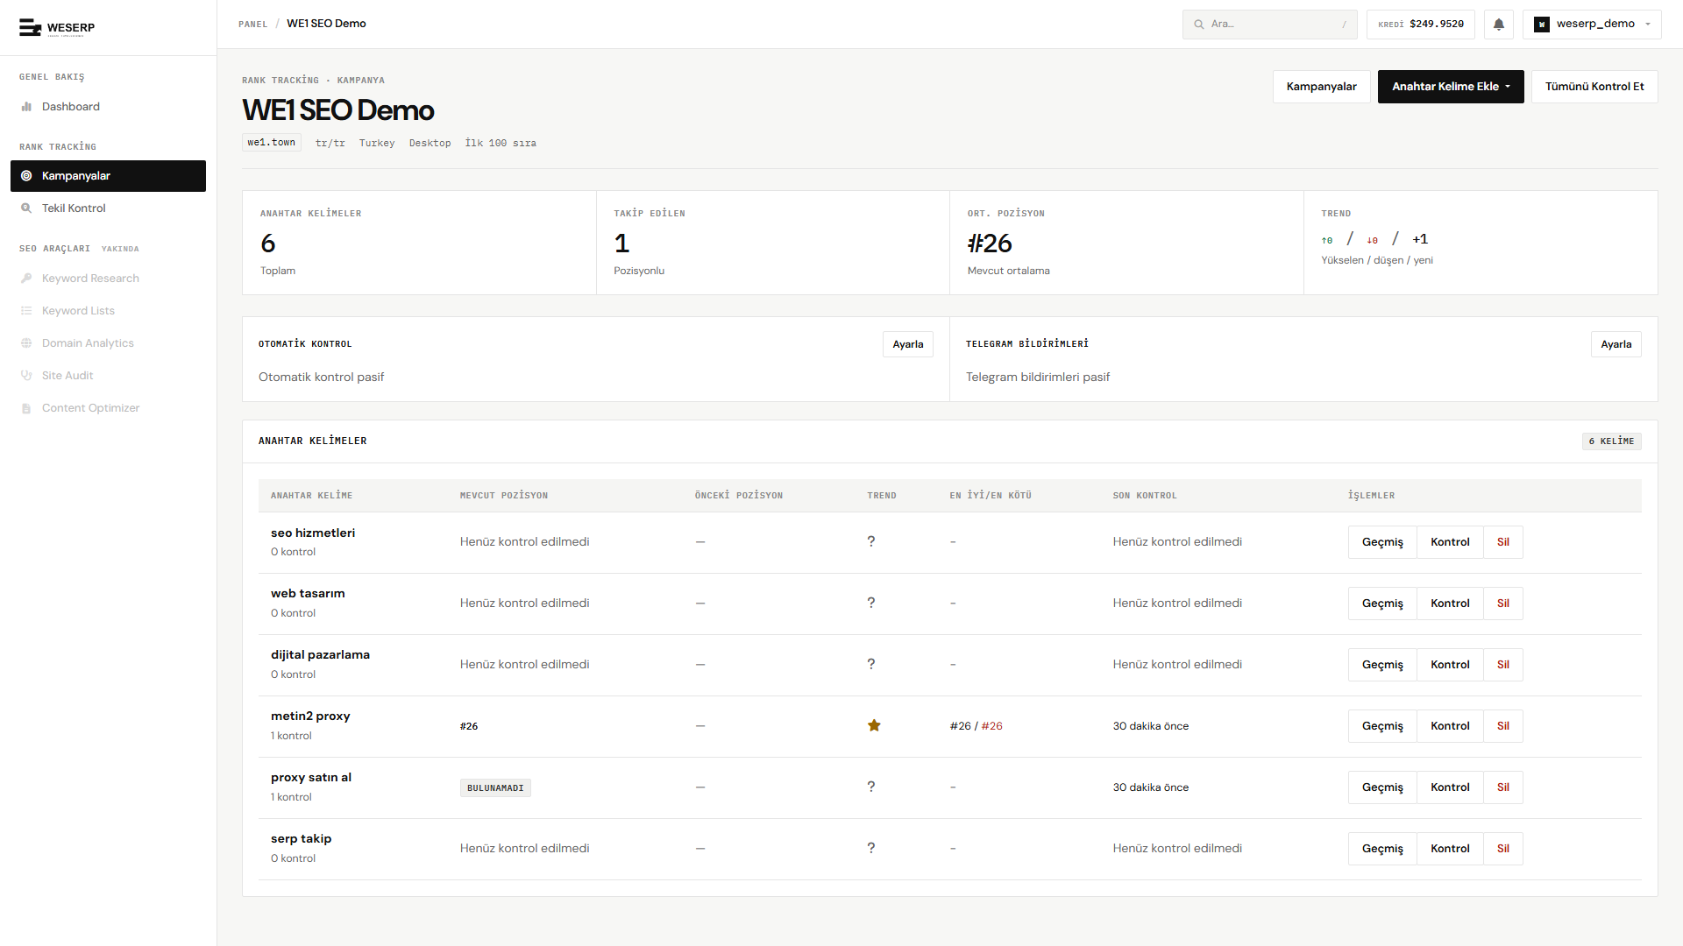This screenshot has width=1683, height=946.
Task: Click the Site Audit icon
Action: pos(26,376)
